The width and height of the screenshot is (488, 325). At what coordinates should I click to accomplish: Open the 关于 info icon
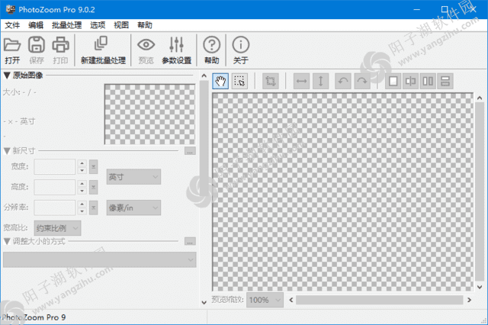click(241, 50)
